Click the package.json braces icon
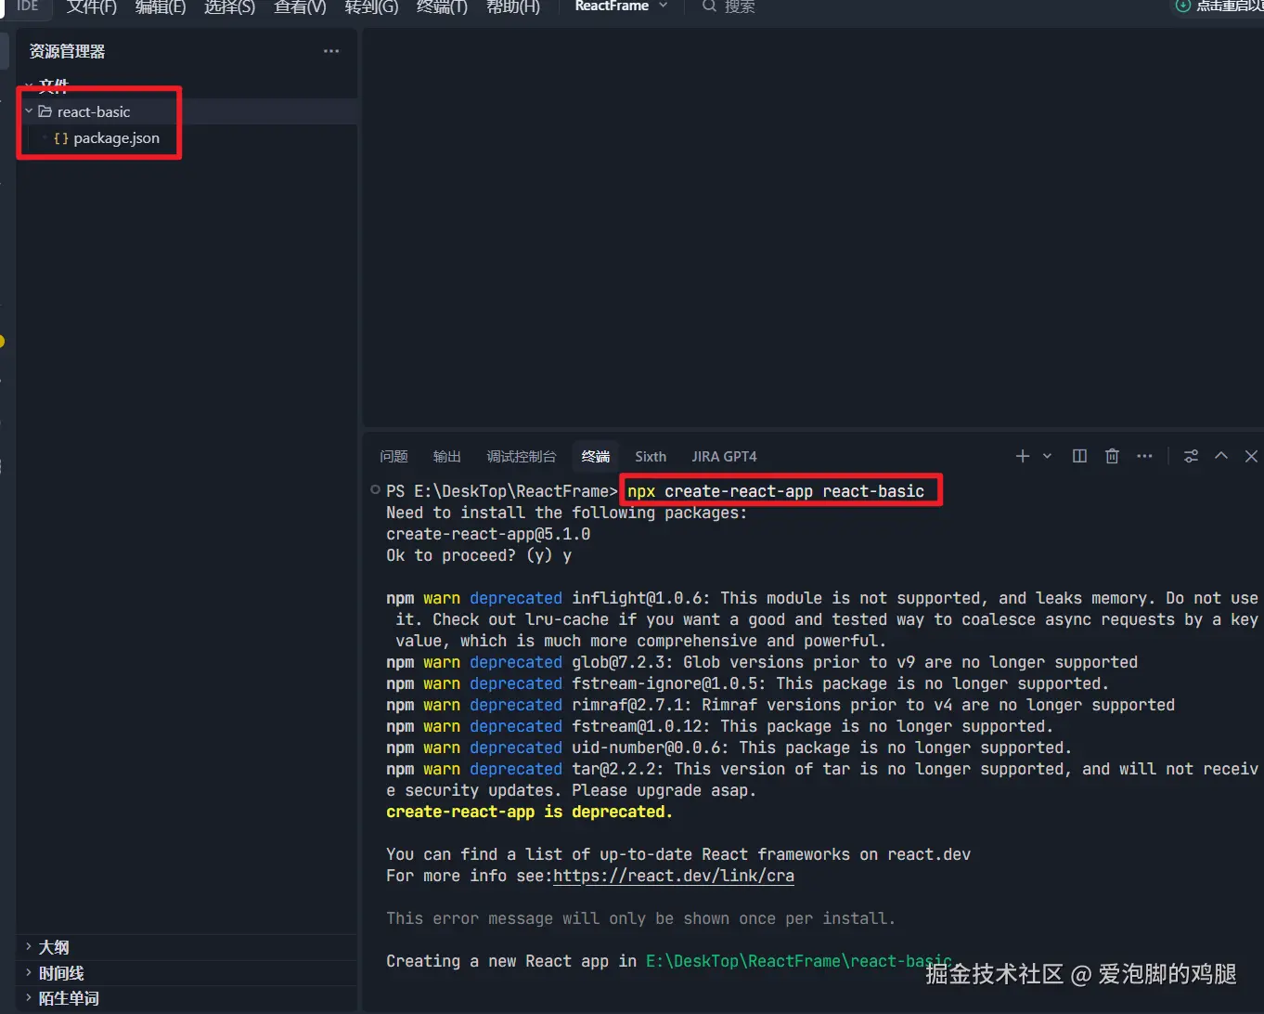The image size is (1264, 1014). click(x=61, y=137)
